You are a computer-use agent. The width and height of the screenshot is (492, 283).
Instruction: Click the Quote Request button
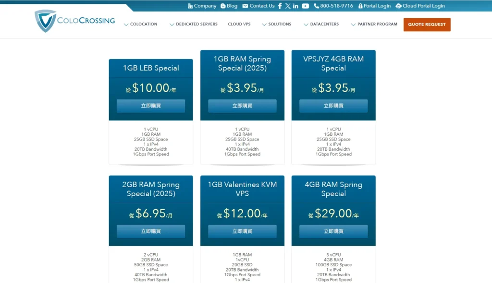[x=427, y=24]
